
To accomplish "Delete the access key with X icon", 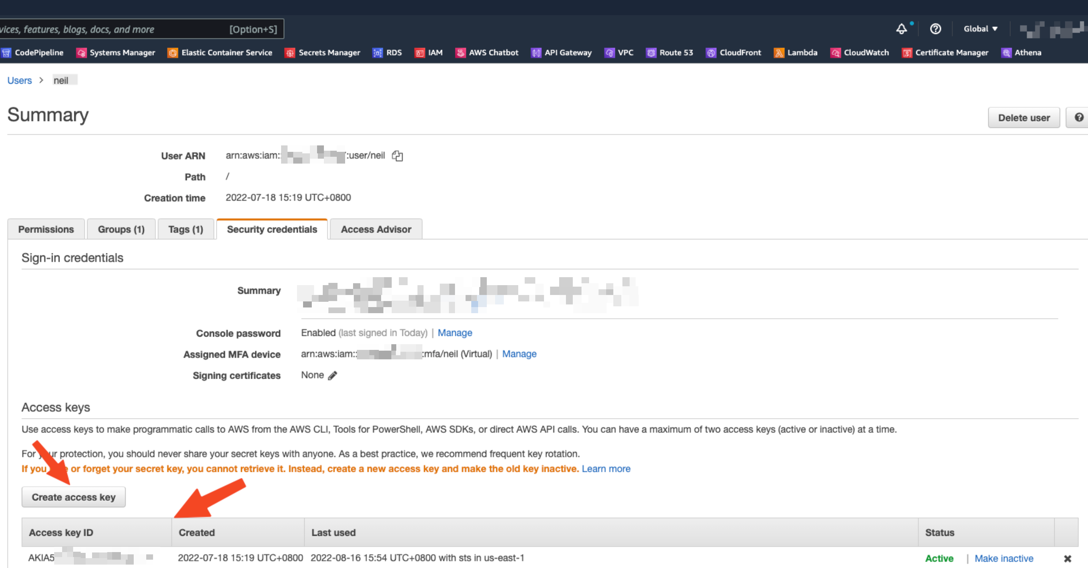I will coord(1067,559).
